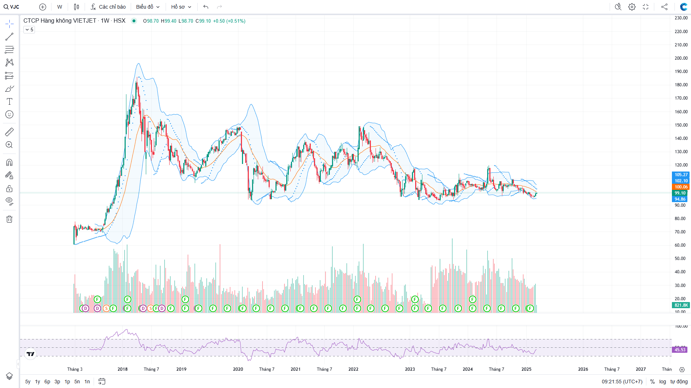The width and height of the screenshot is (691, 388).
Task: Open the VJC symbol search
Action: pos(12,7)
